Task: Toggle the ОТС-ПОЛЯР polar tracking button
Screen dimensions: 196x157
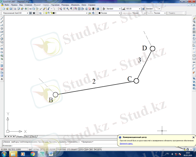Action: tap(50, 149)
